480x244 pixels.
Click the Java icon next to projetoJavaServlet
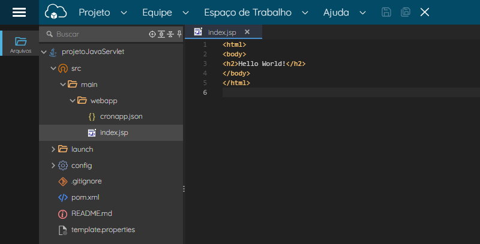click(53, 52)
